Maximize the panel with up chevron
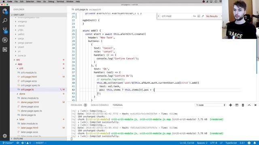 point(249,105)
